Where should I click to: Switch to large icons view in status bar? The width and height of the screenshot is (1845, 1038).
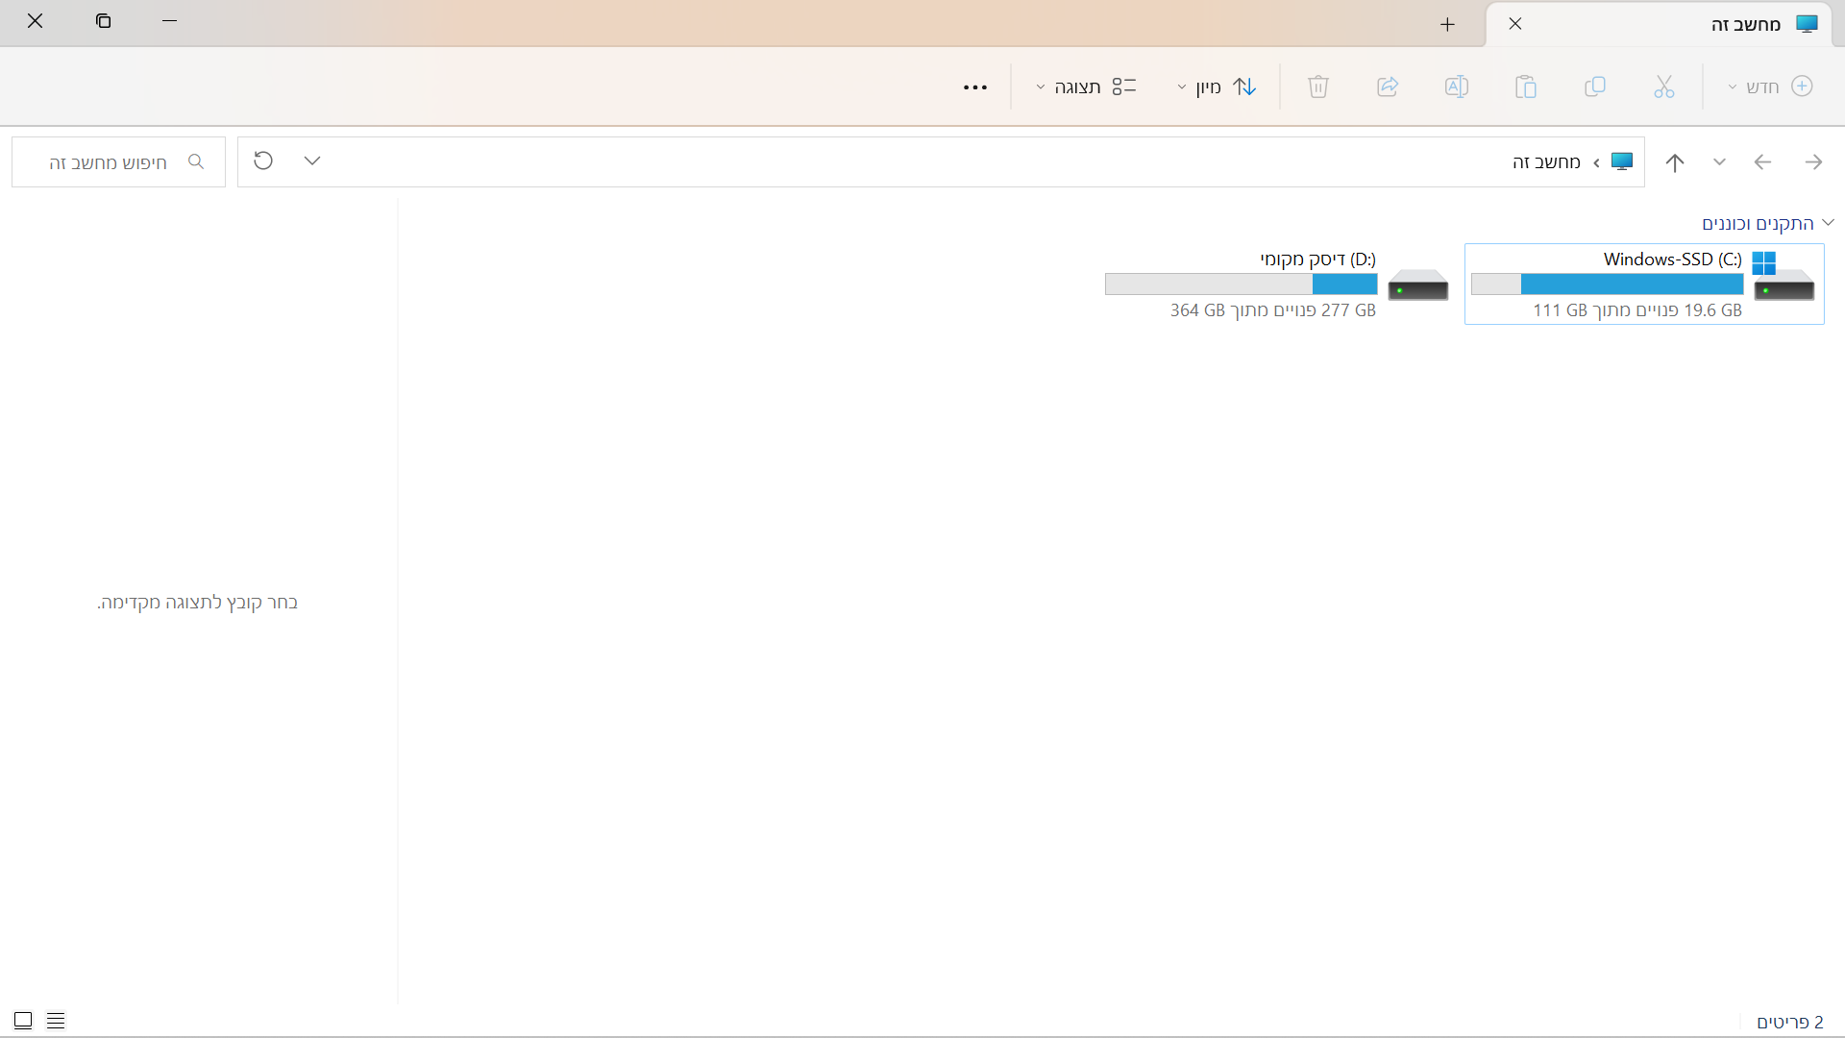23,1021
